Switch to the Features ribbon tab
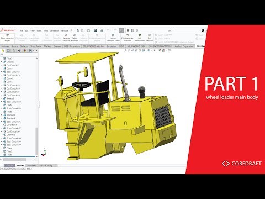The image size is (265, 199). [x=5, y=46]
